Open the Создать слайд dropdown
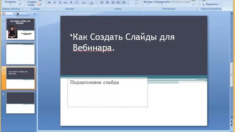 (x=32, y=3)
